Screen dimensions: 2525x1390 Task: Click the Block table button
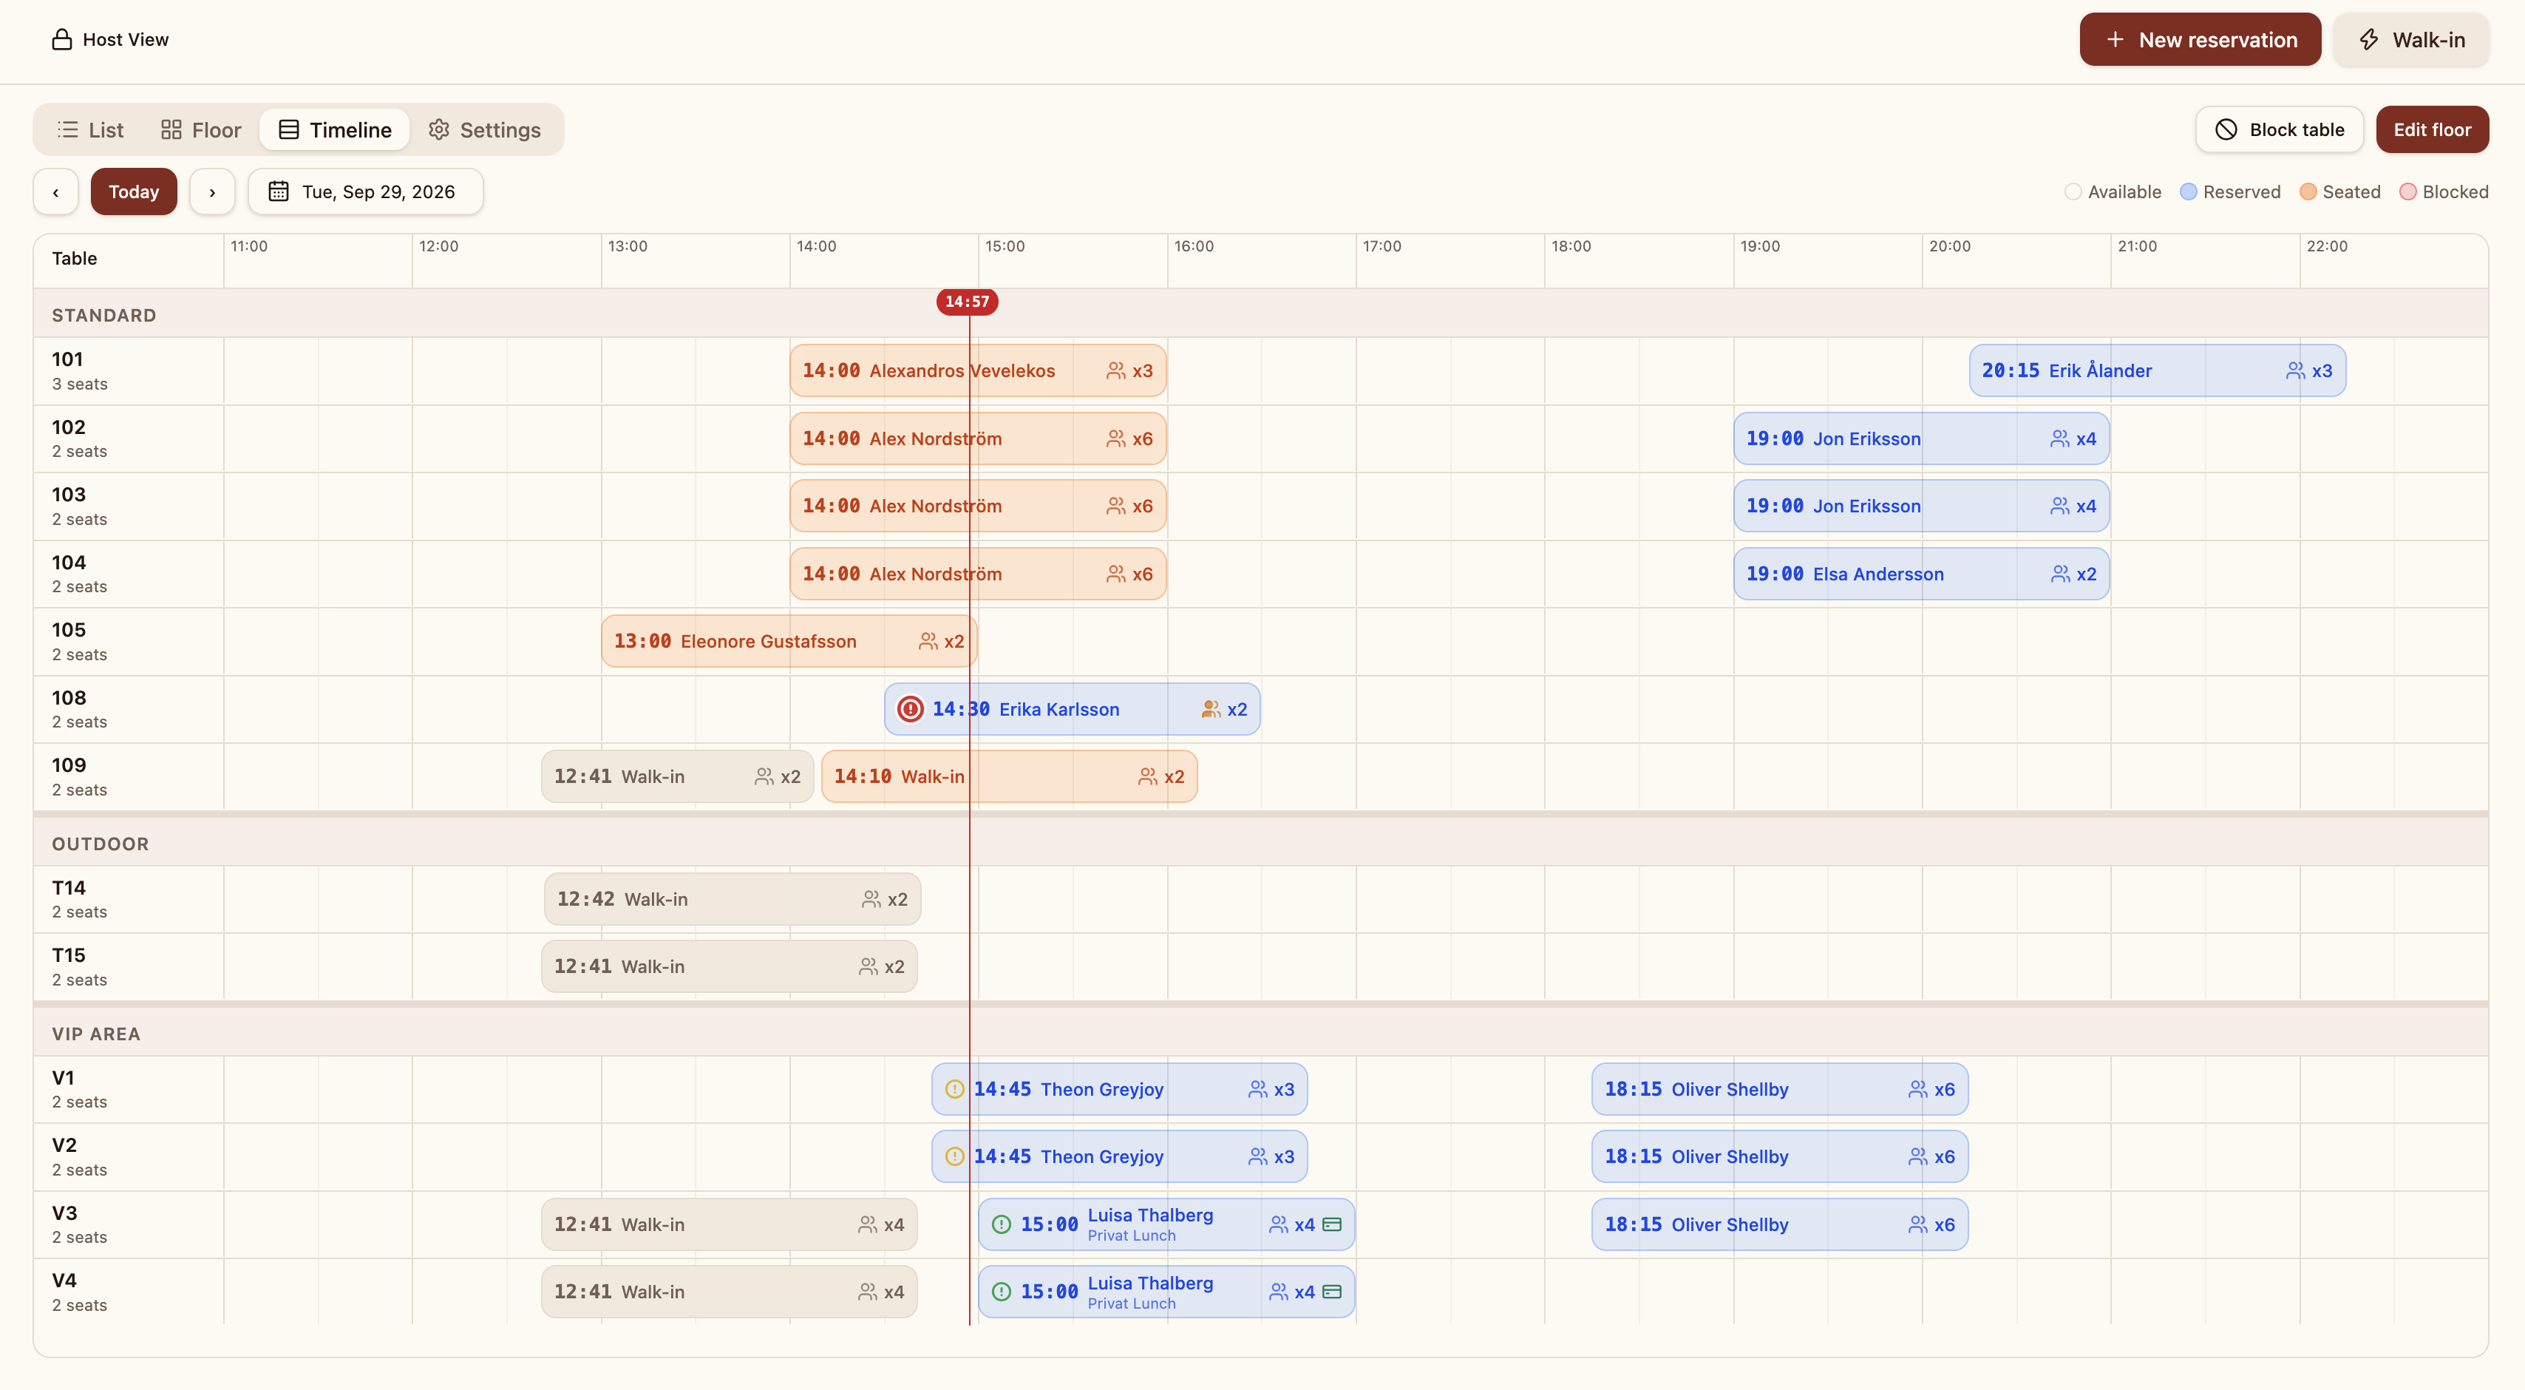(2279, 129)
